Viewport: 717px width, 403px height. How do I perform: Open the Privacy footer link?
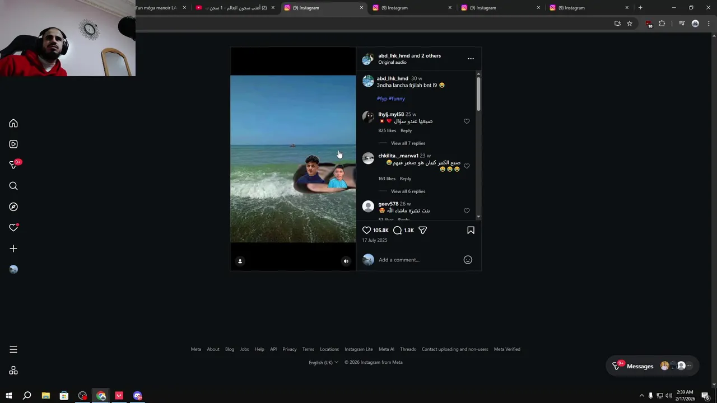pos(290,349)
